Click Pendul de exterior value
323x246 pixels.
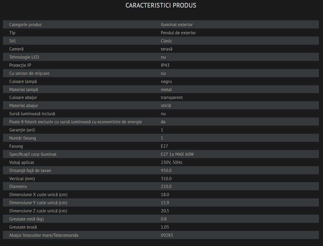tap(178, 33)
